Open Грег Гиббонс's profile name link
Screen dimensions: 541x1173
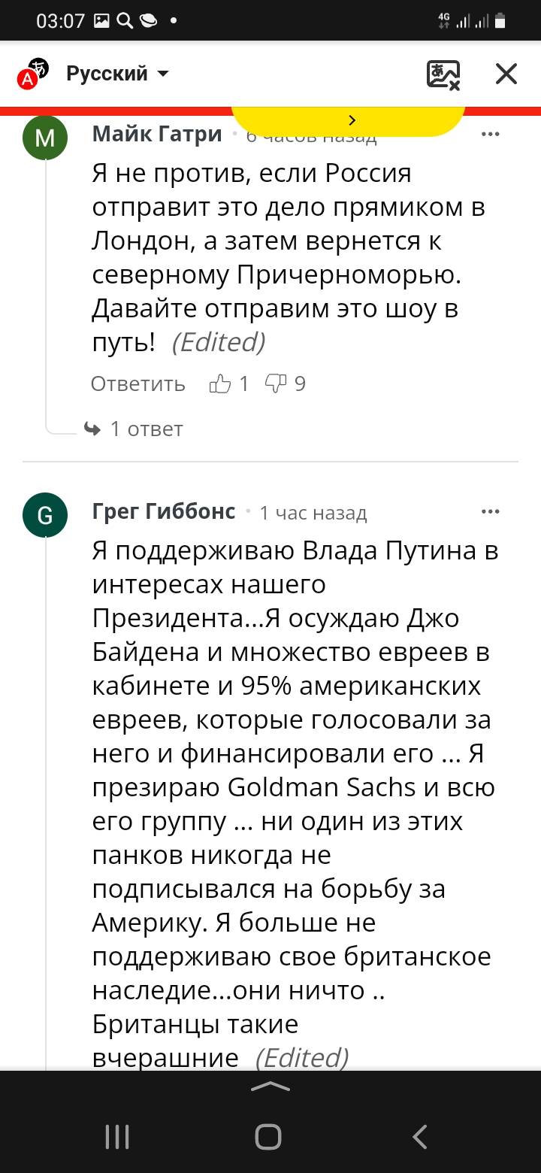pos(164,511)
